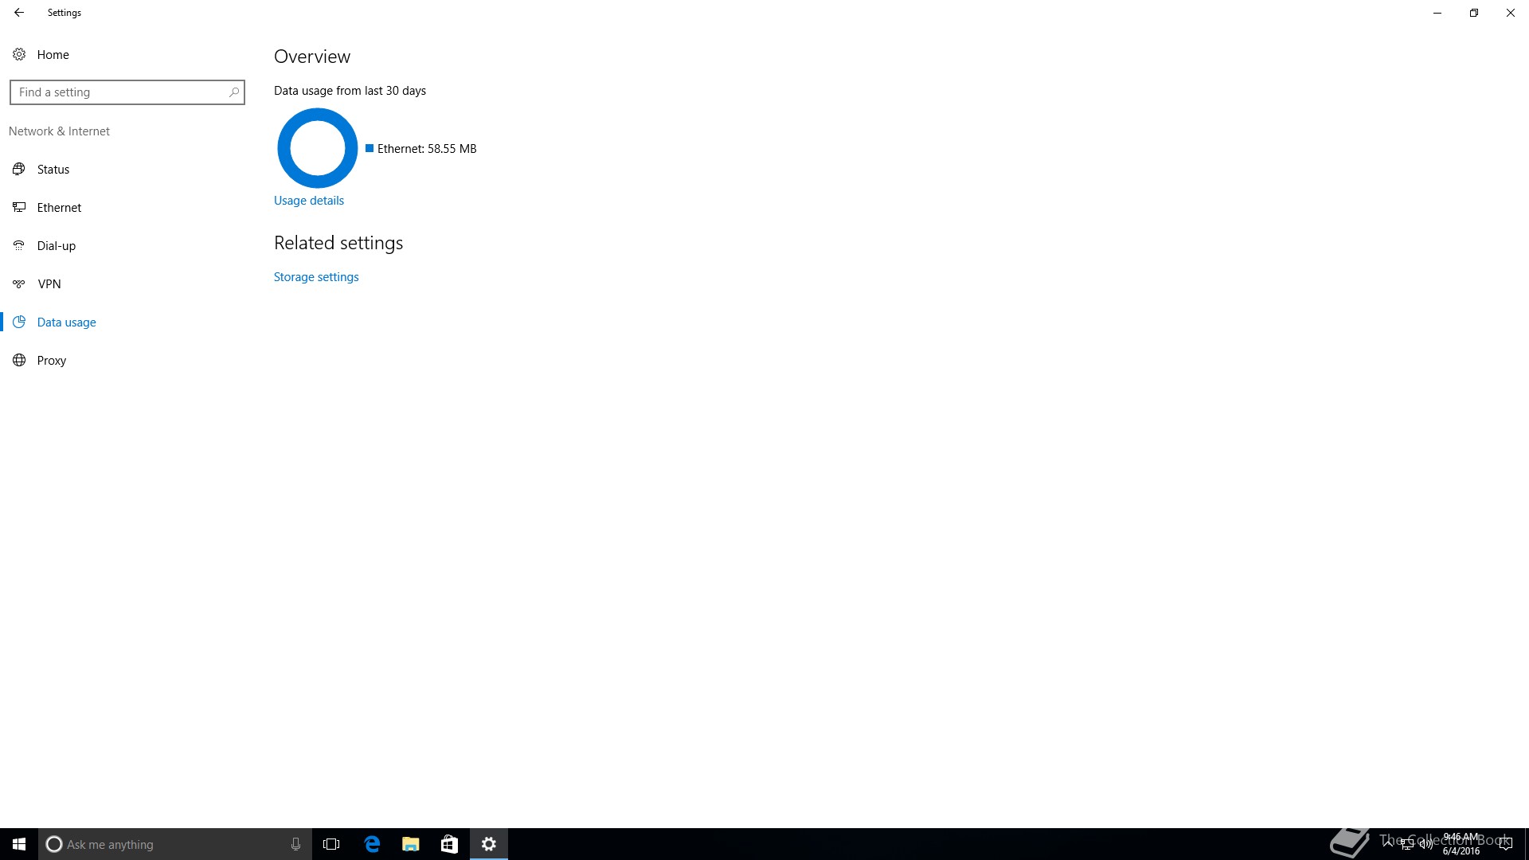This screenshot has width=1529, height=860.
Task: Select the VPN icon in sidebar
Action: tap(19, 283)
